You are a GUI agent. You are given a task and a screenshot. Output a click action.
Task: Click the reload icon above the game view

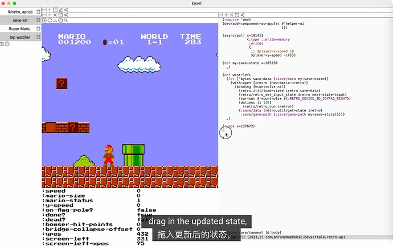click(x=51, y=20)
